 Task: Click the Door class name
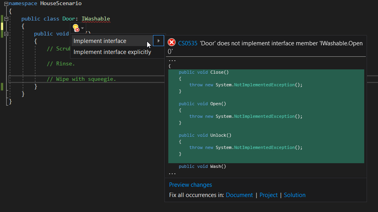tap(69, 19)
